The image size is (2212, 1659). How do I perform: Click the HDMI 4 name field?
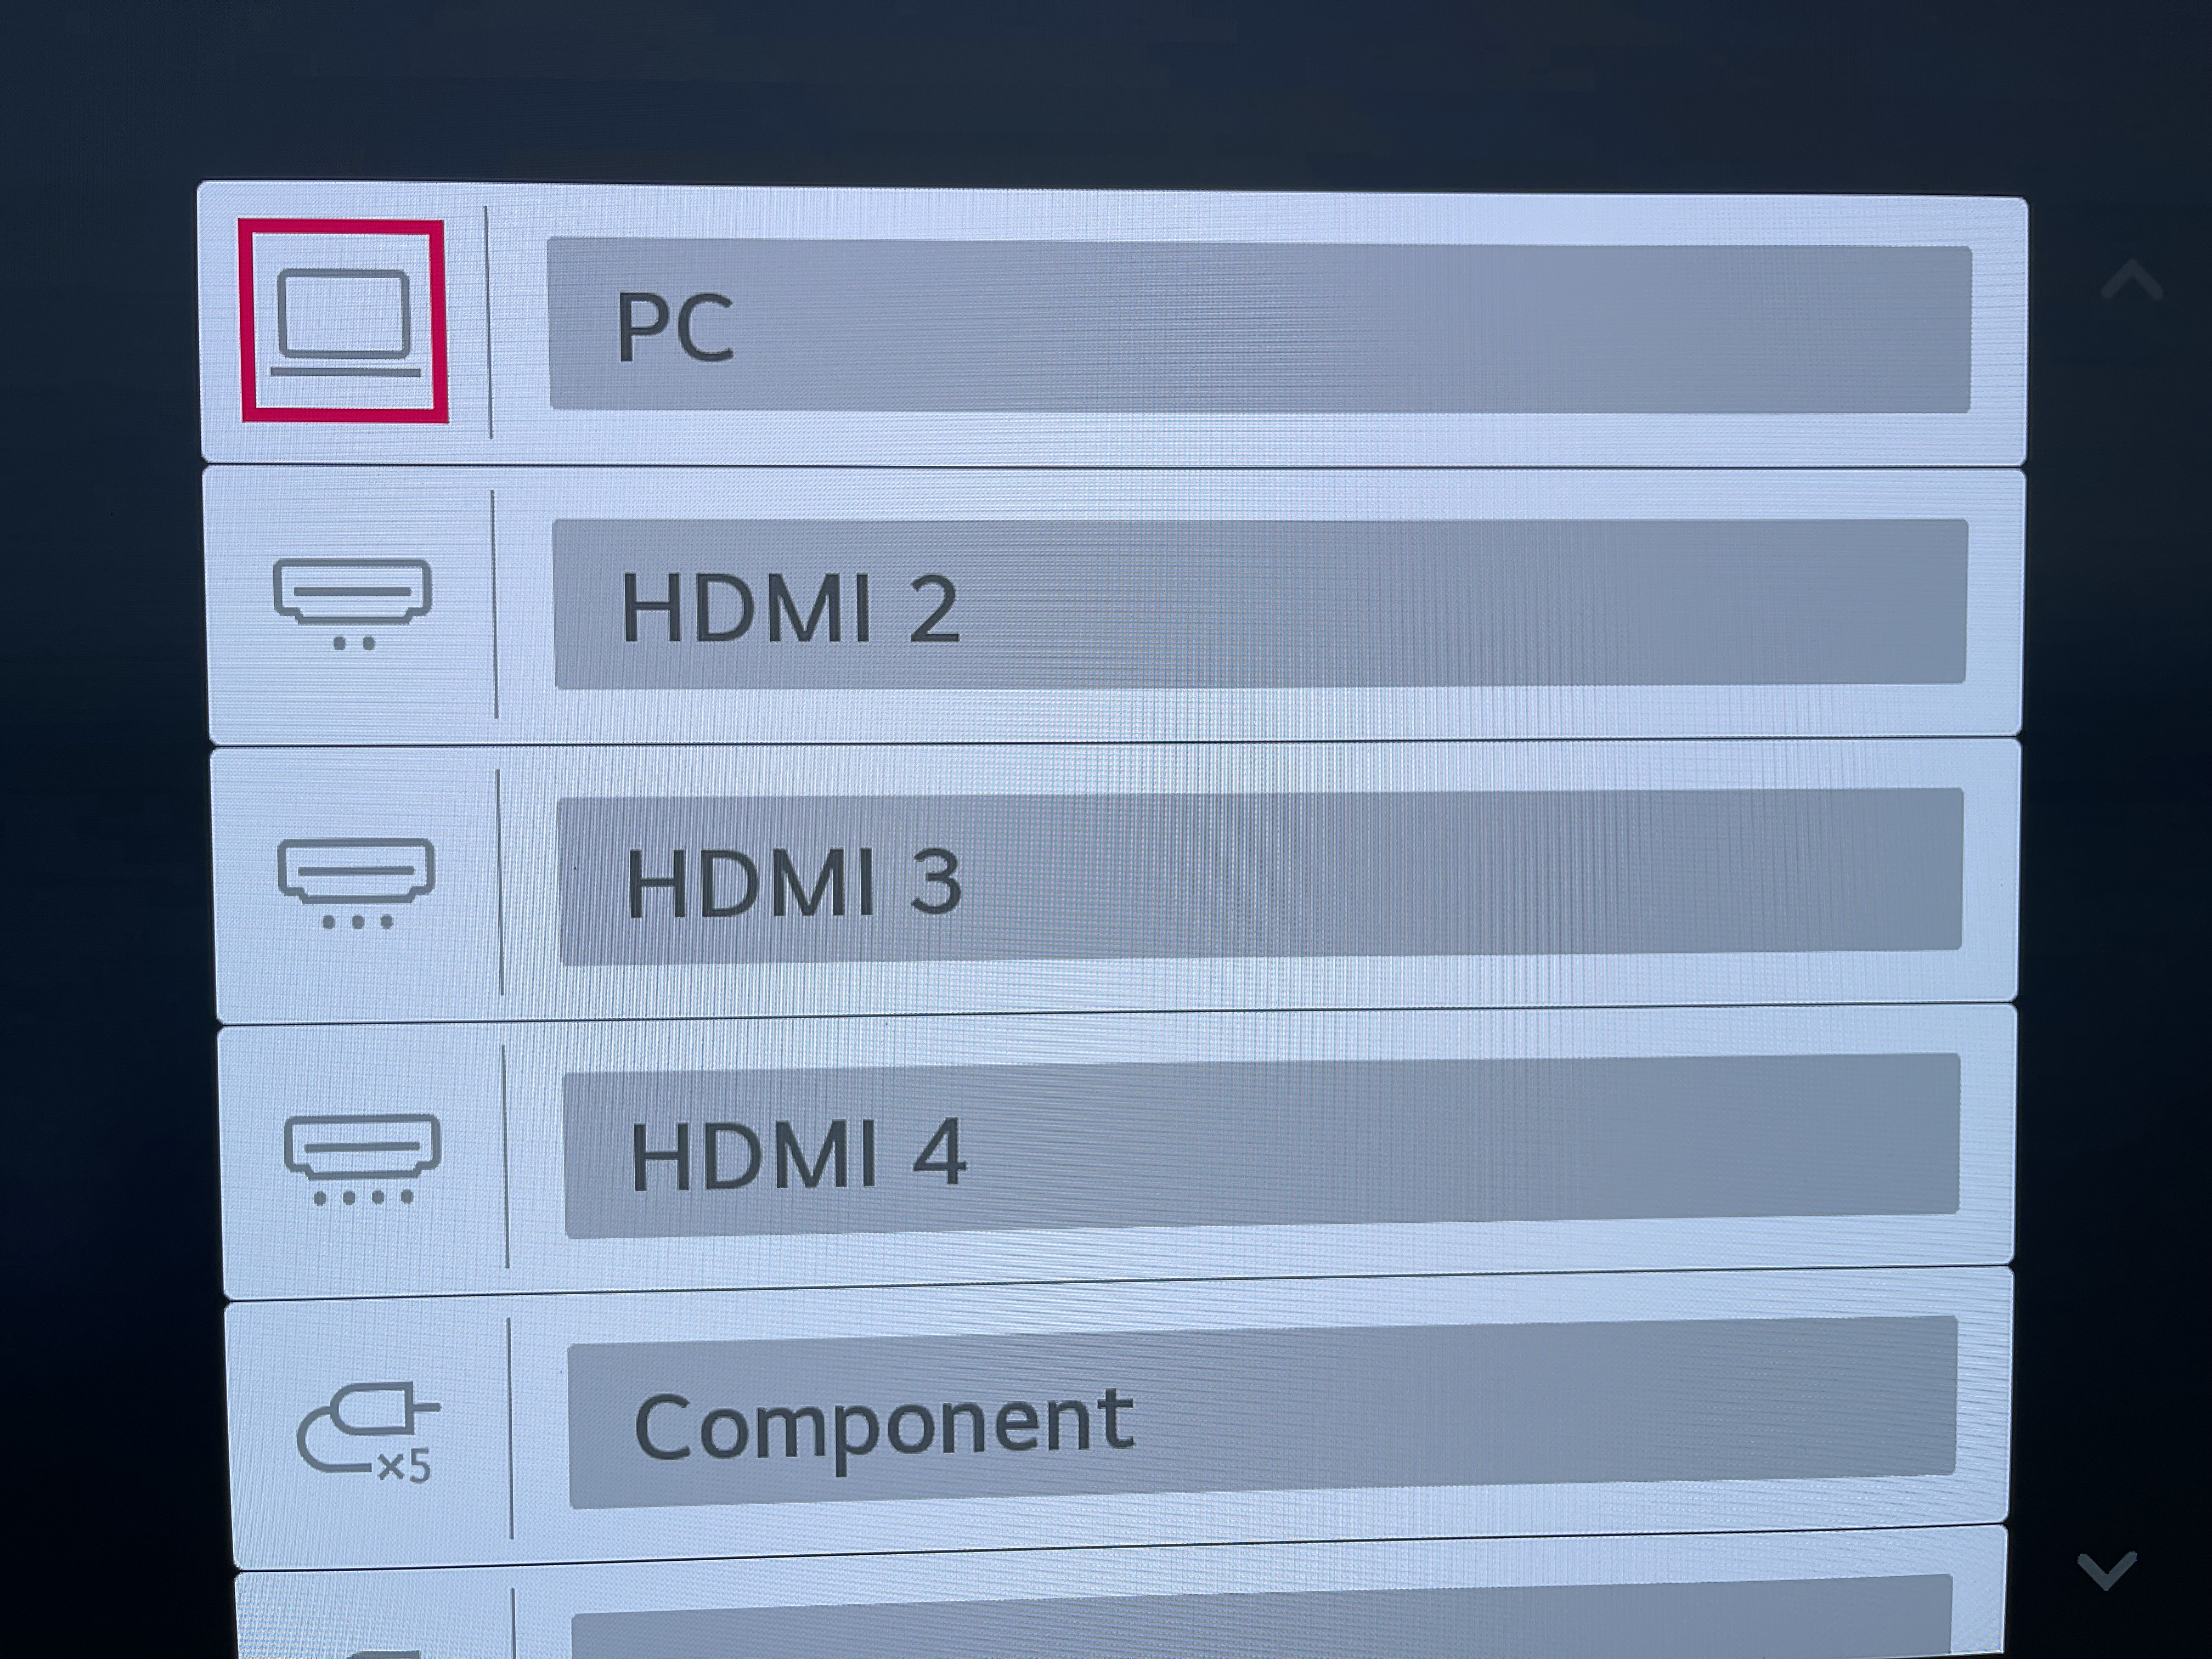1262,1146
